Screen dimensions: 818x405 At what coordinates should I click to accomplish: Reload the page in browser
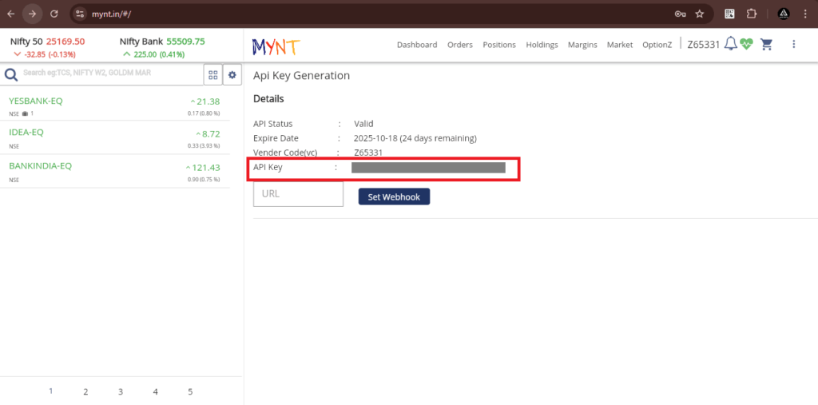[54, 14]
